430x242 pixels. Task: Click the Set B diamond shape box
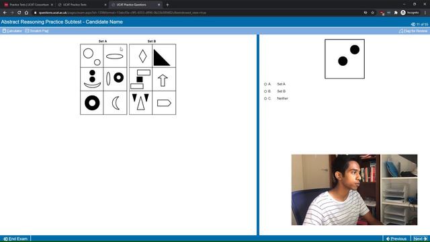(x=140, y=56)
